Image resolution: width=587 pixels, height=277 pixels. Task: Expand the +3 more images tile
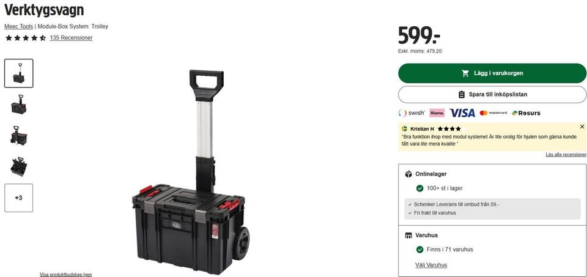click(x=19, y=198)
